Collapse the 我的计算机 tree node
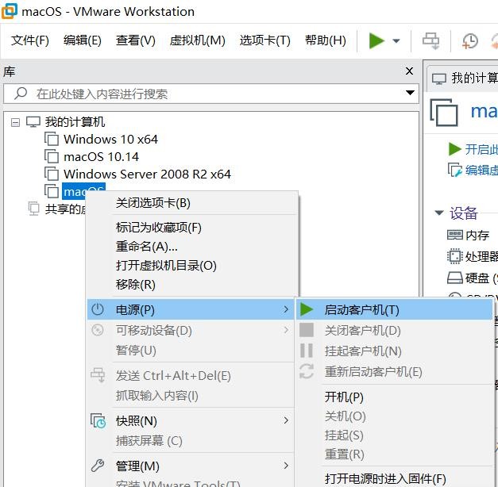 pos(15,122)
